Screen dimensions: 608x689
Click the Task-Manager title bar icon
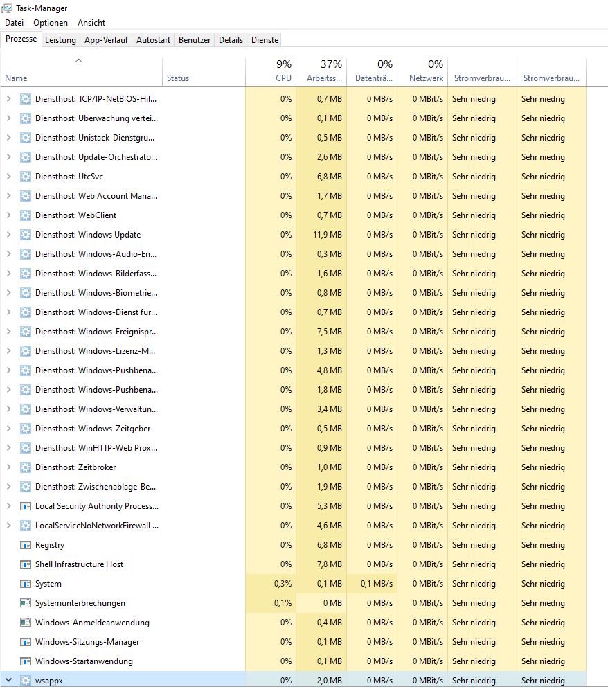click(7, 8)
